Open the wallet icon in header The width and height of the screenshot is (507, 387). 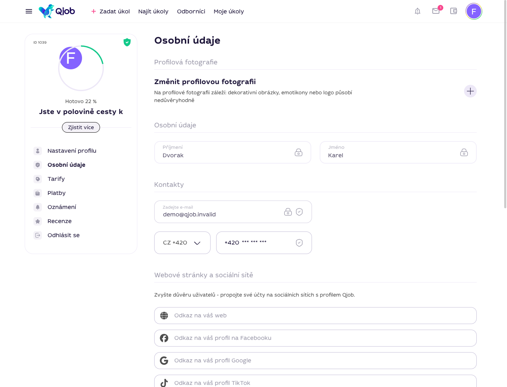tap(454, 11)
